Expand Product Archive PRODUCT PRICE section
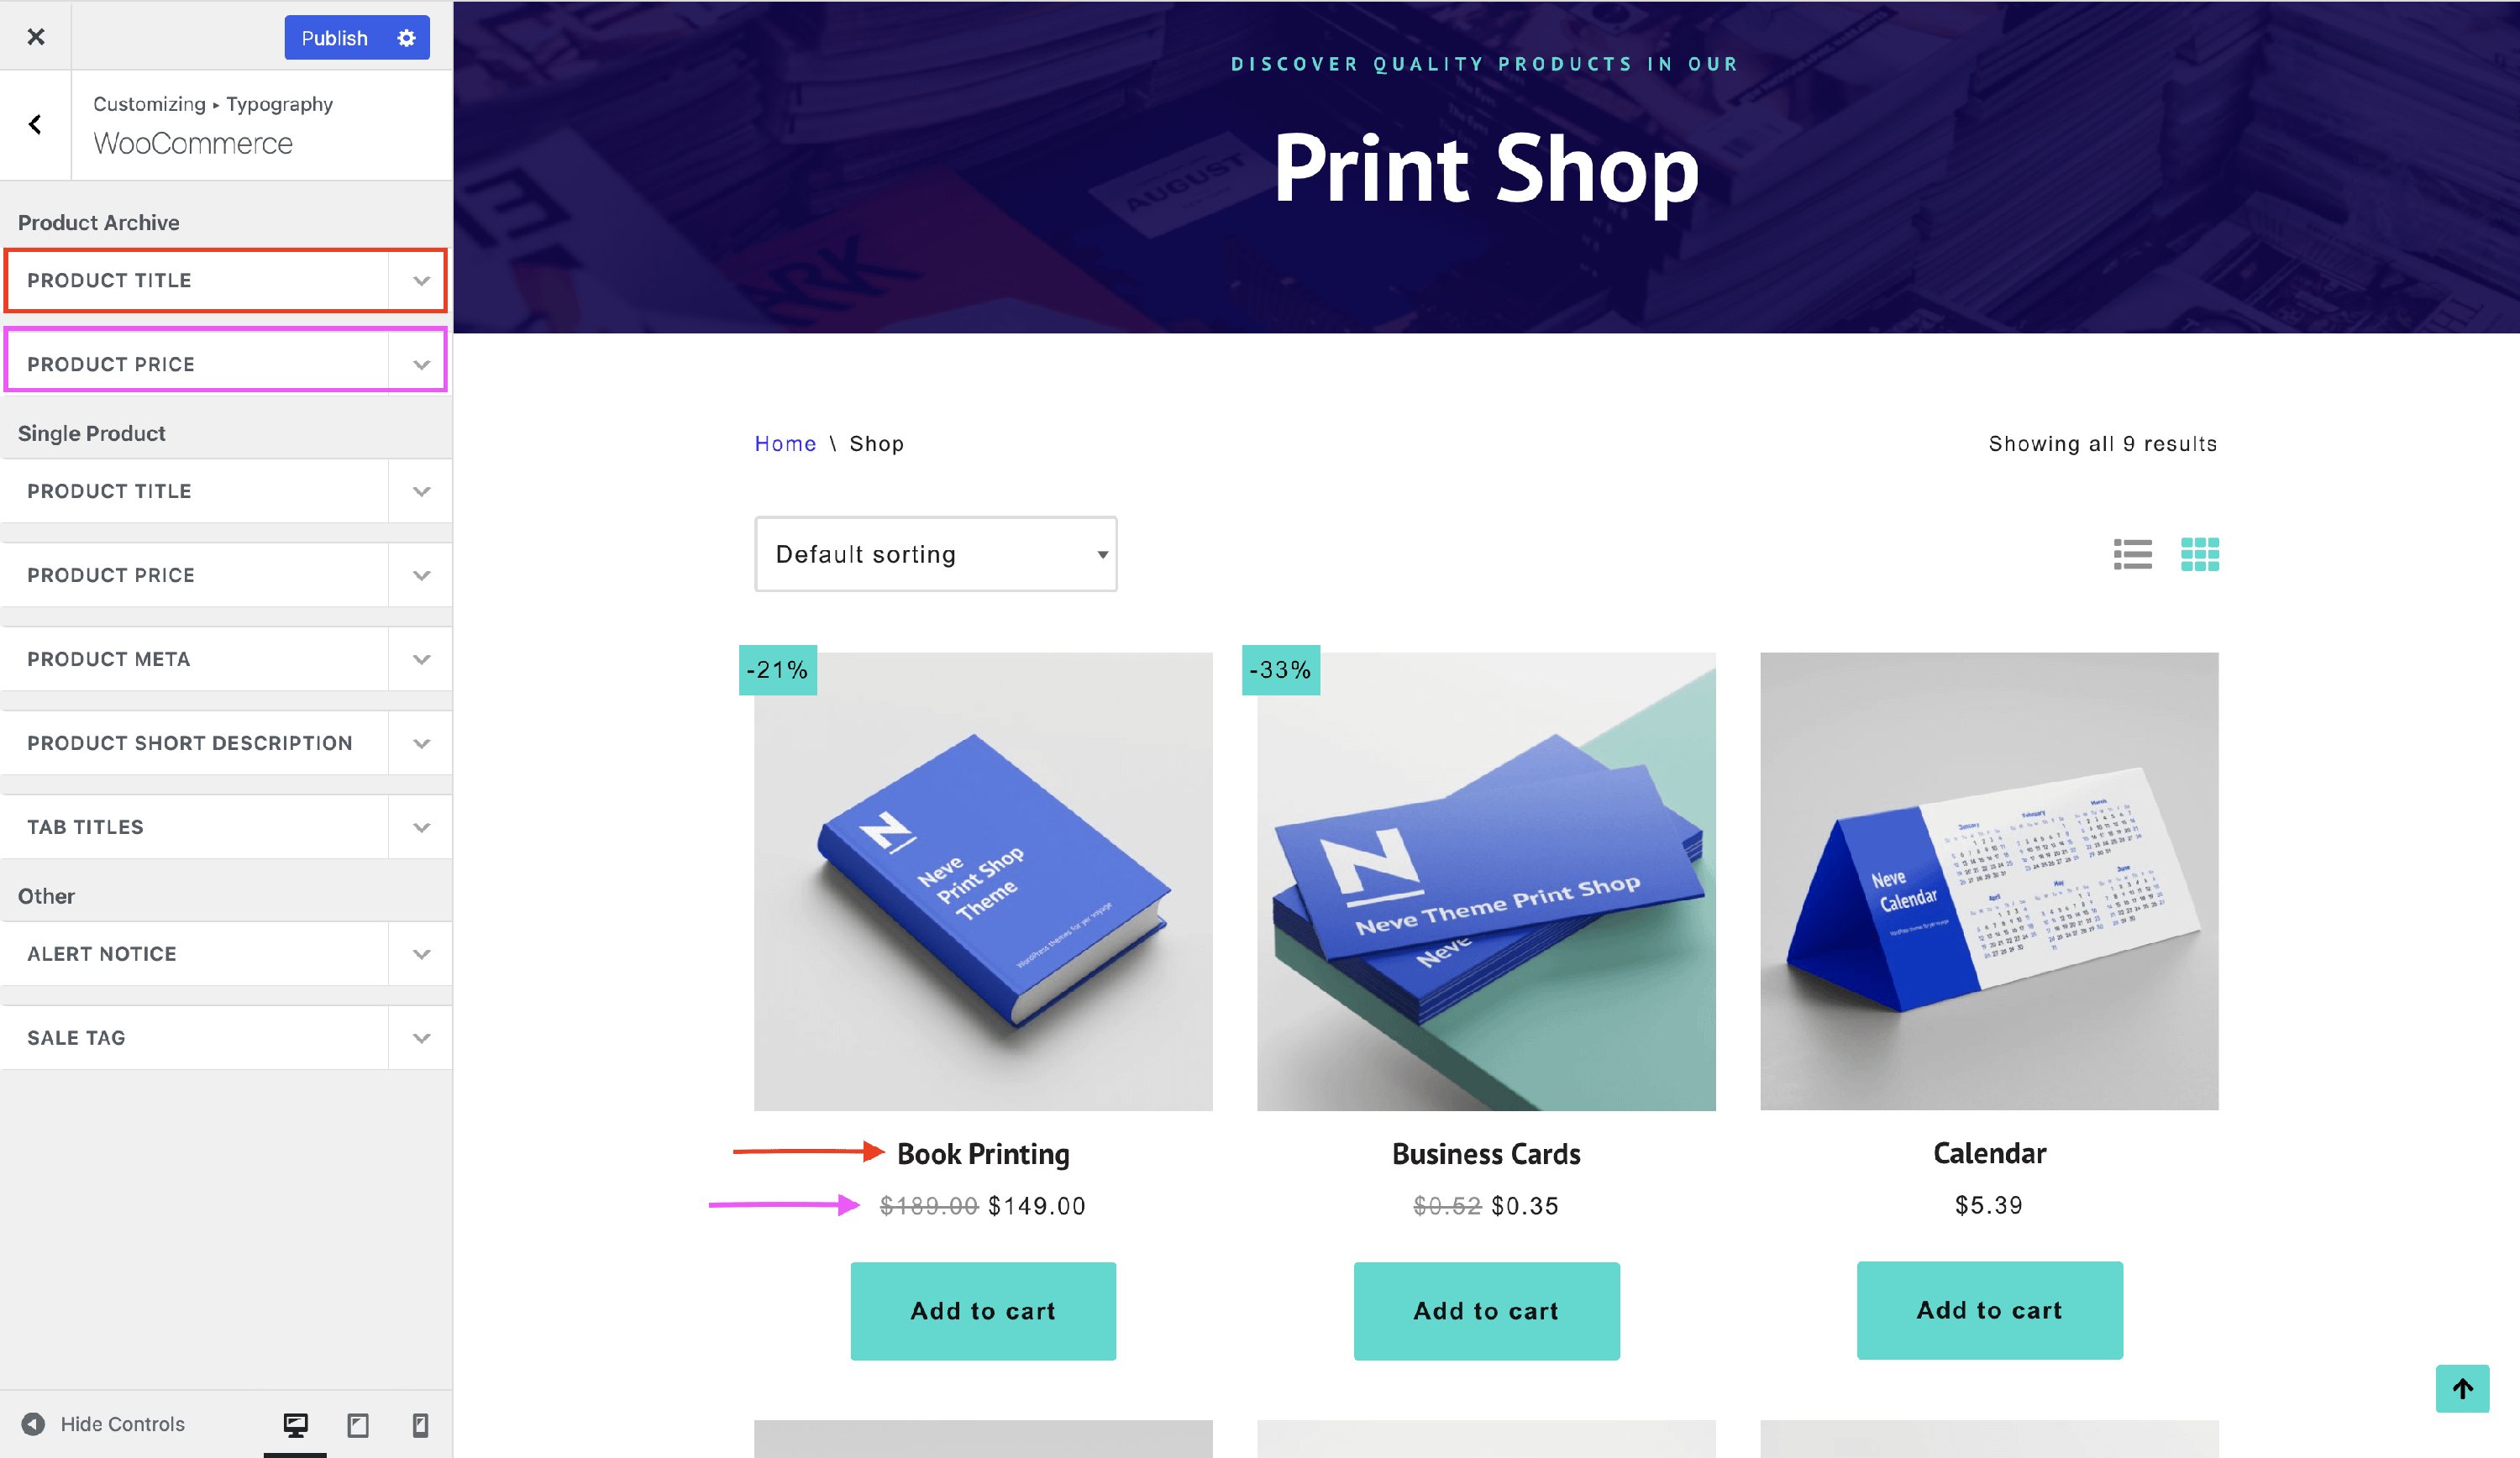This screenshot has height=1458, width=2520. pos(226,364)
